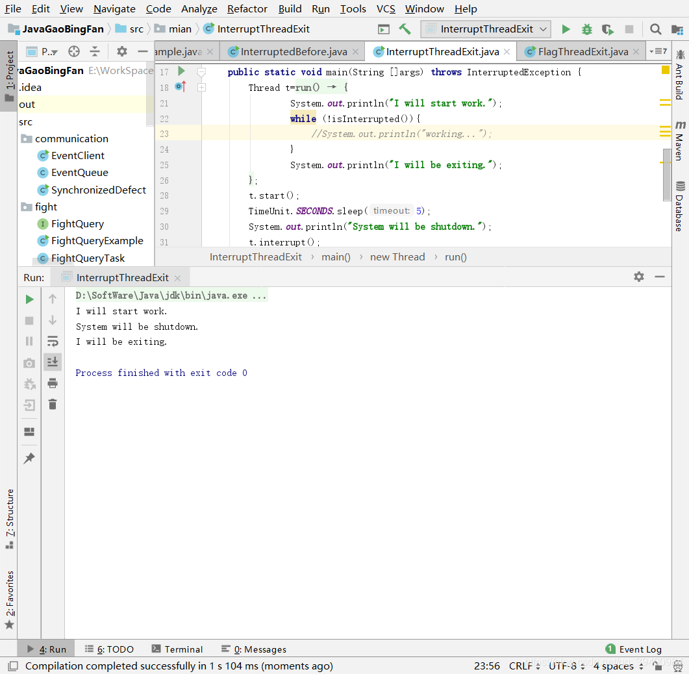The height and width of the screenshot is (674, 689).
Task: Toggle the Ant Build side panel
Action: pyautogui.click(x=680, y=75)
